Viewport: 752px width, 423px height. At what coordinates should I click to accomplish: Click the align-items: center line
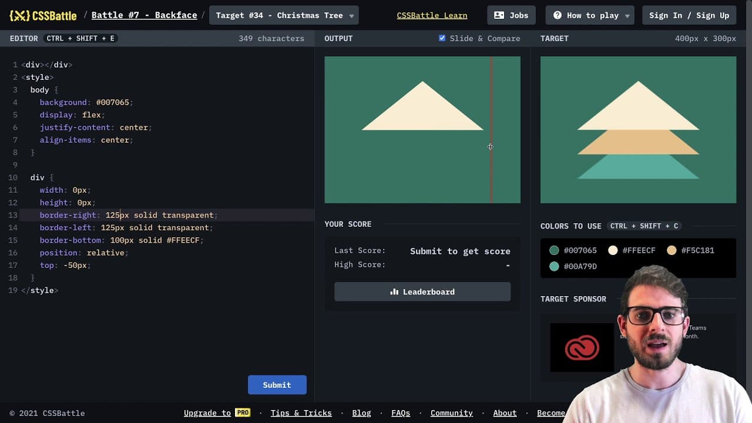coord(86,140)
